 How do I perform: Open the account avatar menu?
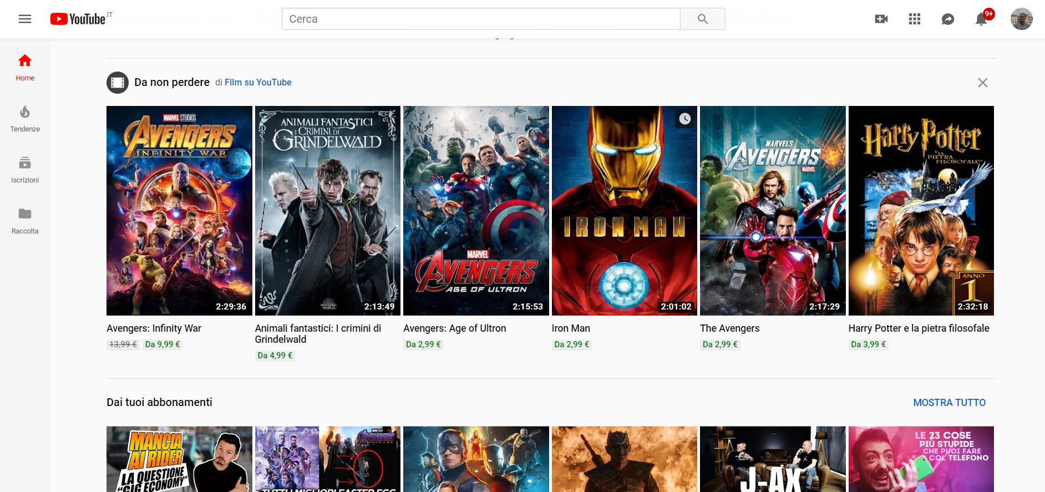[x=1021, y=19]
